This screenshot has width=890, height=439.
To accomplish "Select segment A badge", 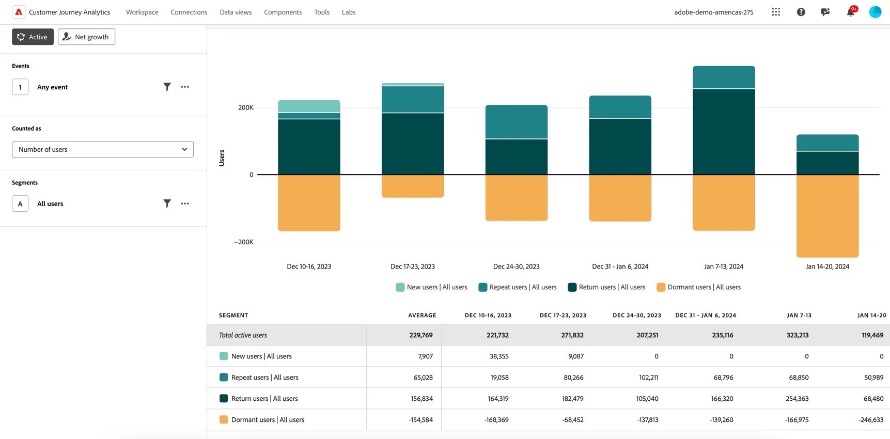I will (x=20, y=203).
